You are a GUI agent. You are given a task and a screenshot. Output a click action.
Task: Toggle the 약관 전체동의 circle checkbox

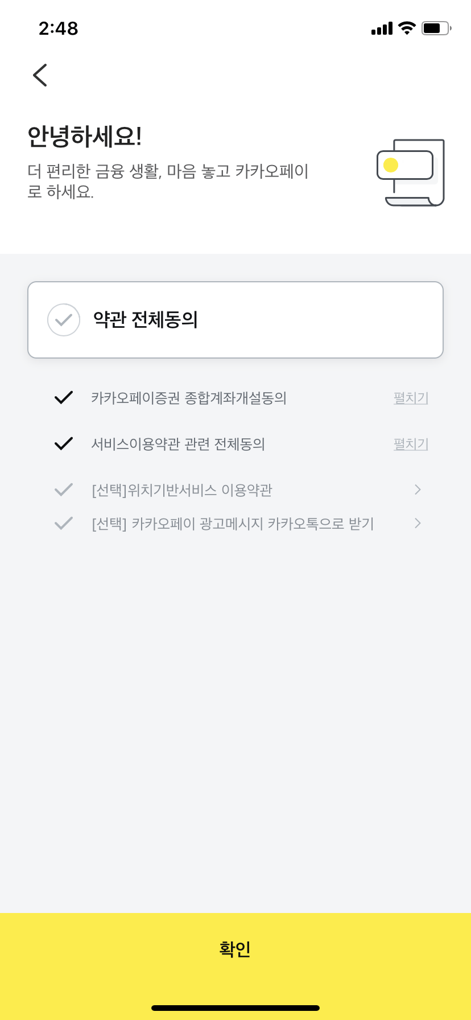pyautogui.click(x=64, y=320)
